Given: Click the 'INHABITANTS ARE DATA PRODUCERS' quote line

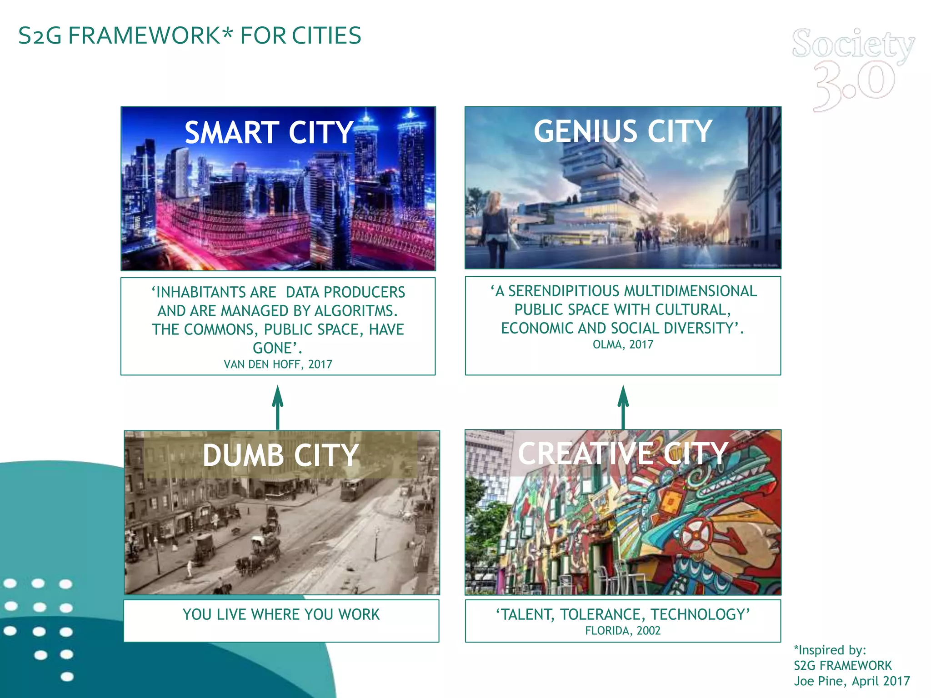Looking at the screenshot, I should (x=278, y=292).
